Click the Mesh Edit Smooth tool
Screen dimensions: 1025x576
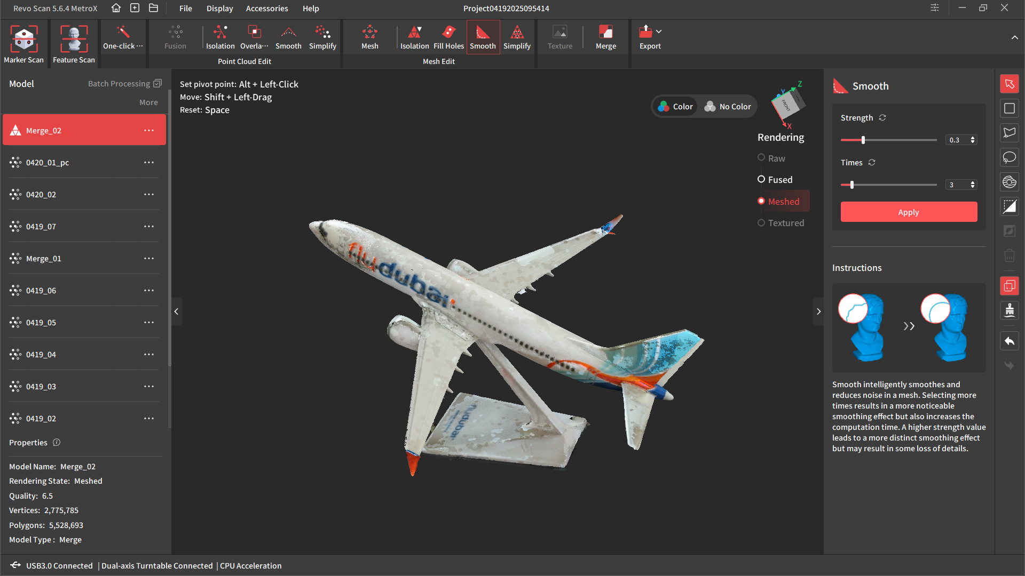[x=483, y=37]
